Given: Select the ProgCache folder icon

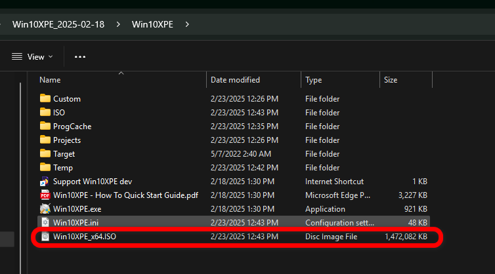Looking at the screenshot, I should (x=45, y=126).
